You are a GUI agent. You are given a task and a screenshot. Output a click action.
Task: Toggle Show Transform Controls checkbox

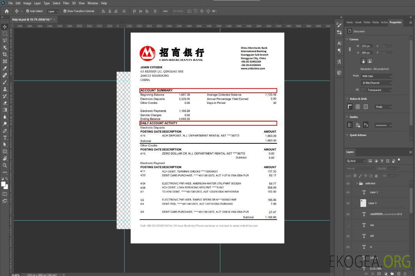(x=65, y=11)
